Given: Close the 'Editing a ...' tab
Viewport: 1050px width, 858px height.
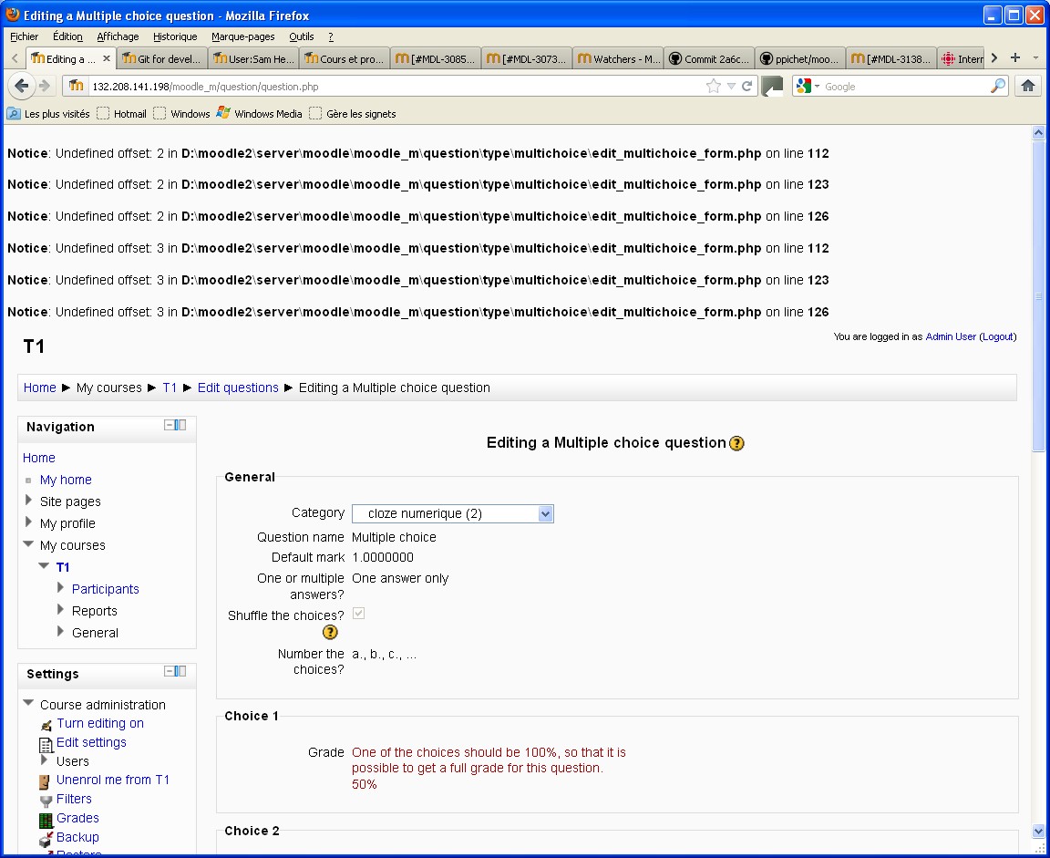Looking at the screenshot, I should (x=106, y=59).
